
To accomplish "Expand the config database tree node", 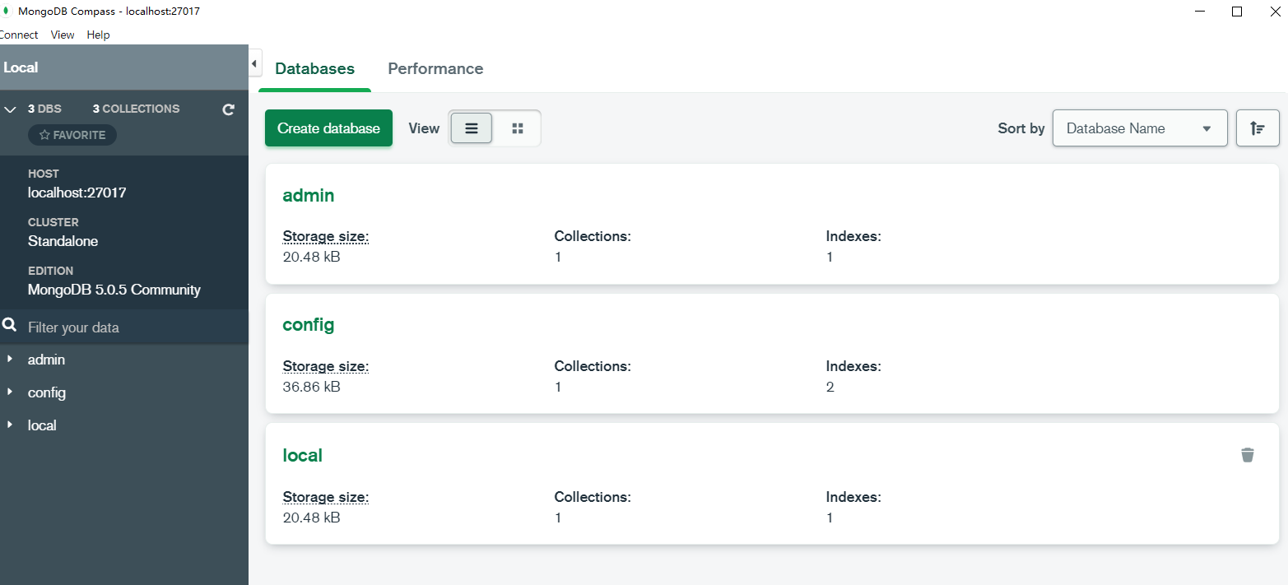I will [10, 392].
